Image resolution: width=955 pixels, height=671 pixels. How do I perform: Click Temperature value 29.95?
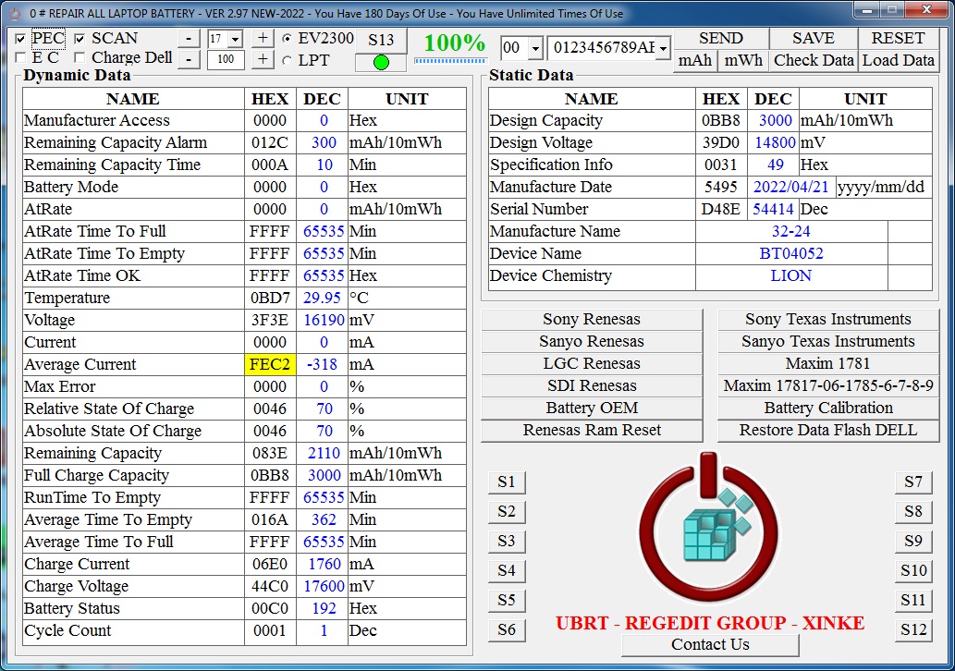point(322,298)
